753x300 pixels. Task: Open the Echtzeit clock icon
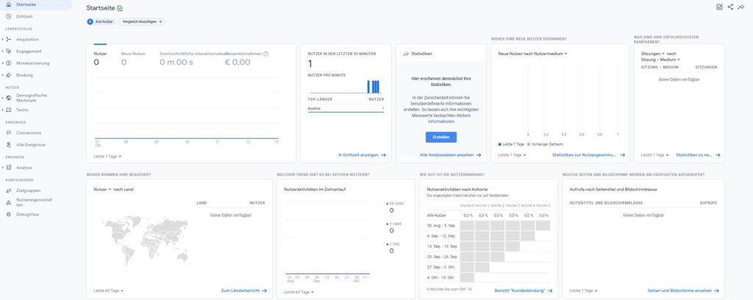pyautogui.click(x=9, y=16)
